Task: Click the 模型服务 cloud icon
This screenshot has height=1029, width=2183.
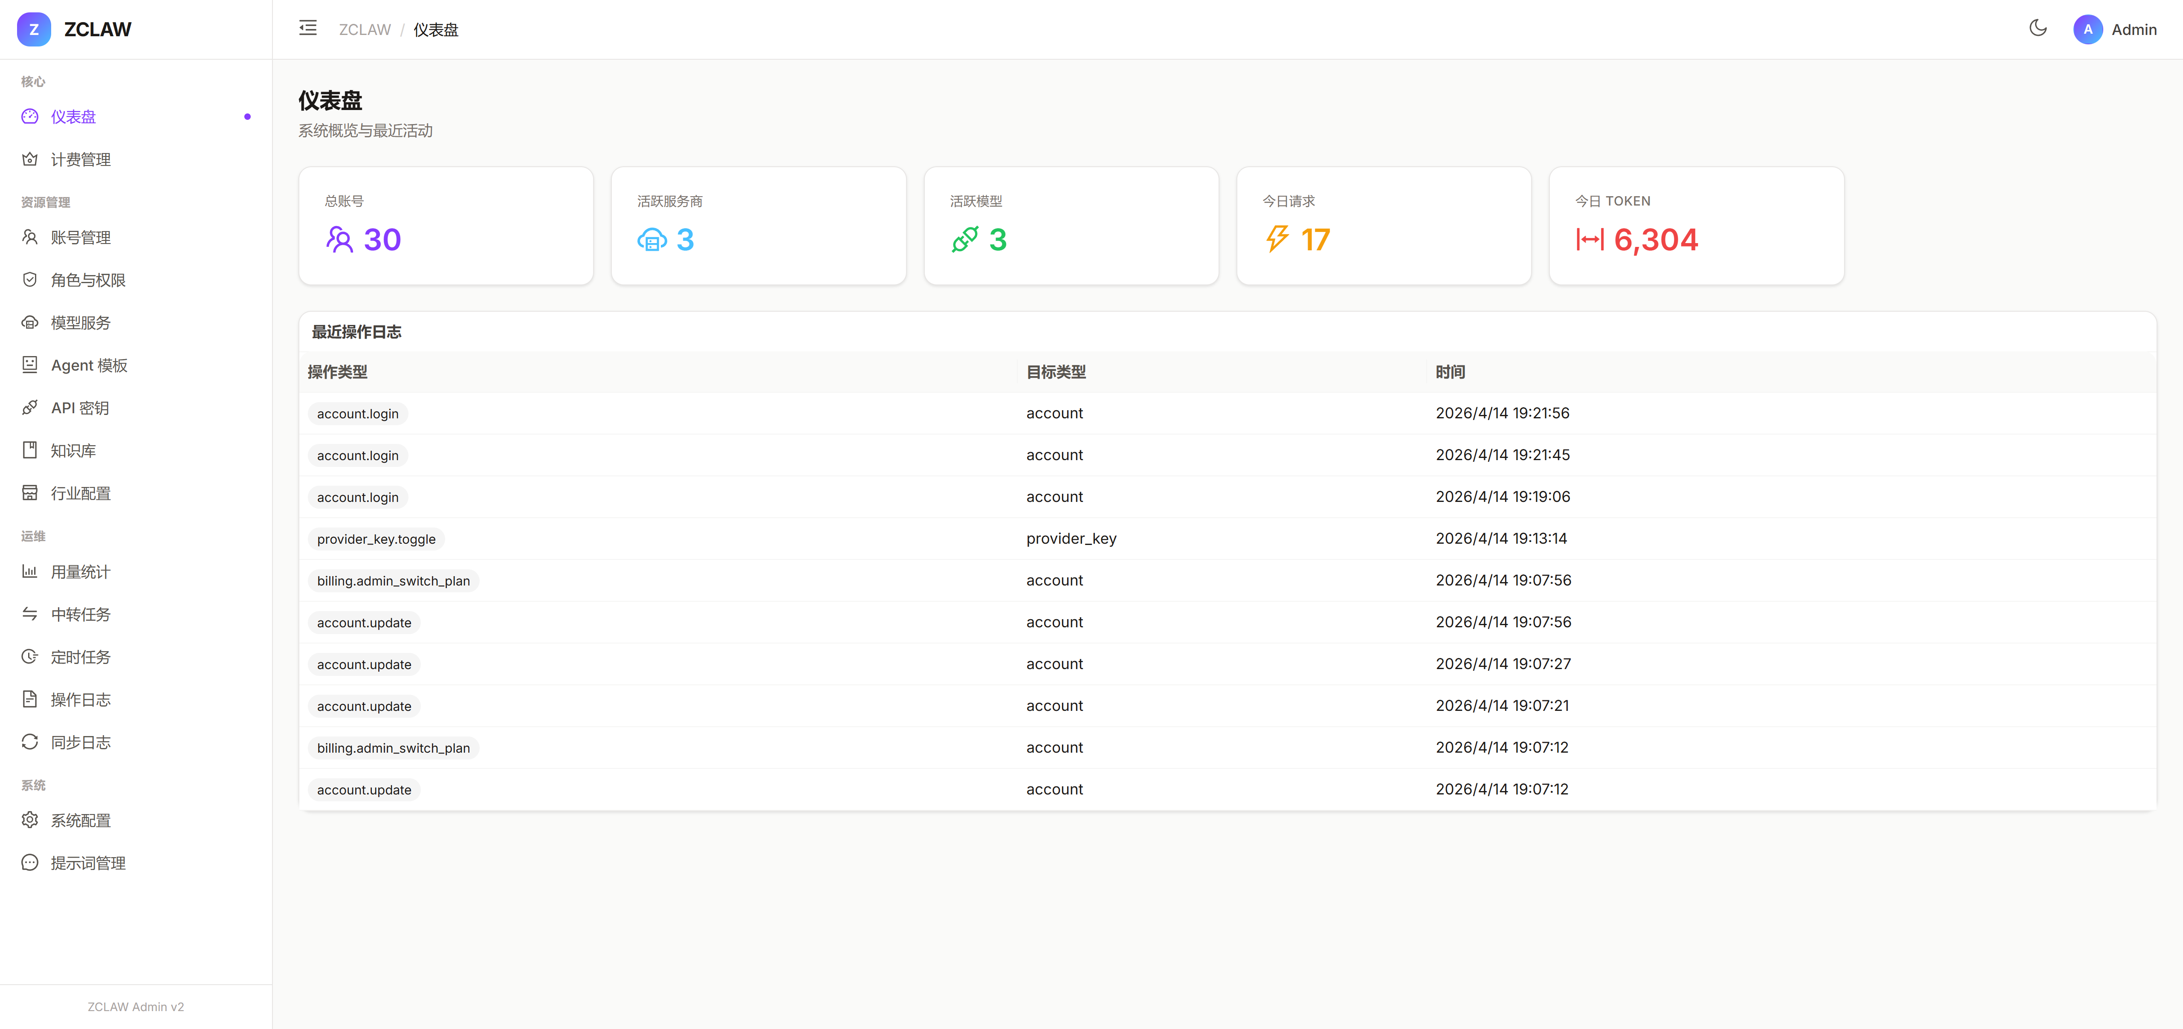Action: click(30, 323)
